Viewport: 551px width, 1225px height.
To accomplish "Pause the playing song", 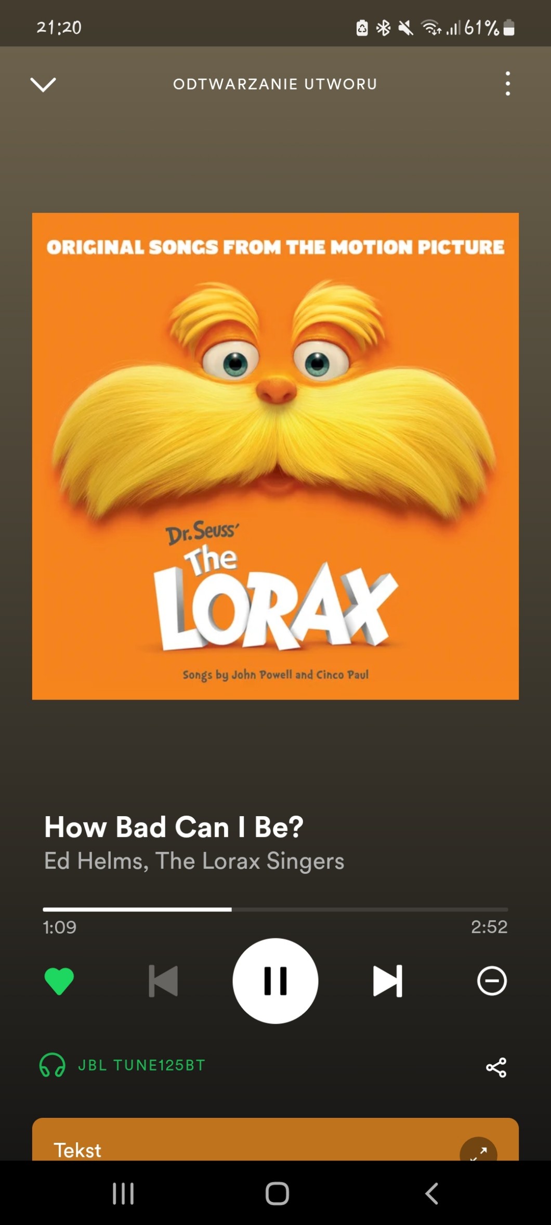I will (275, 981).
